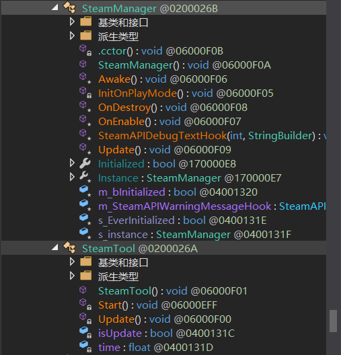Select m_bInitialized field @04001320
This screenshot has height=355, width=341.
178,192
